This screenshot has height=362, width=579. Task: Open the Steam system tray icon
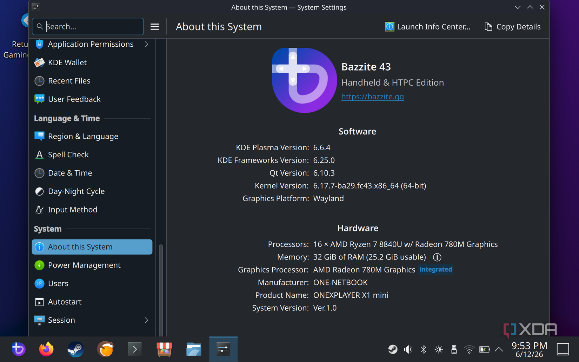393,349
